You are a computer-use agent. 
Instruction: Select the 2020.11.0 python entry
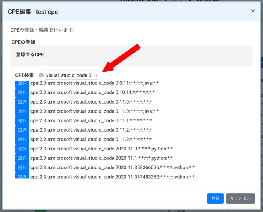pos(22,149)
